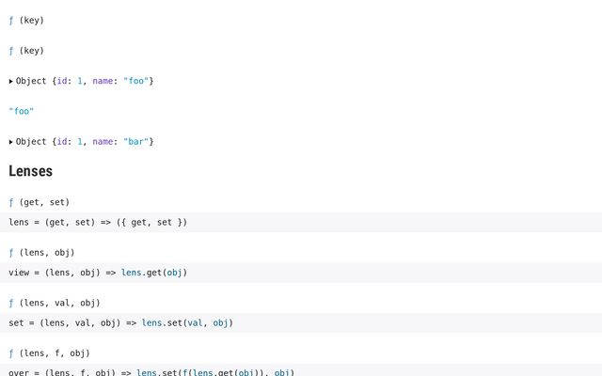Expand the Object with name "bar"
This screenshot has width=602, height=376.
pos(11,142)
